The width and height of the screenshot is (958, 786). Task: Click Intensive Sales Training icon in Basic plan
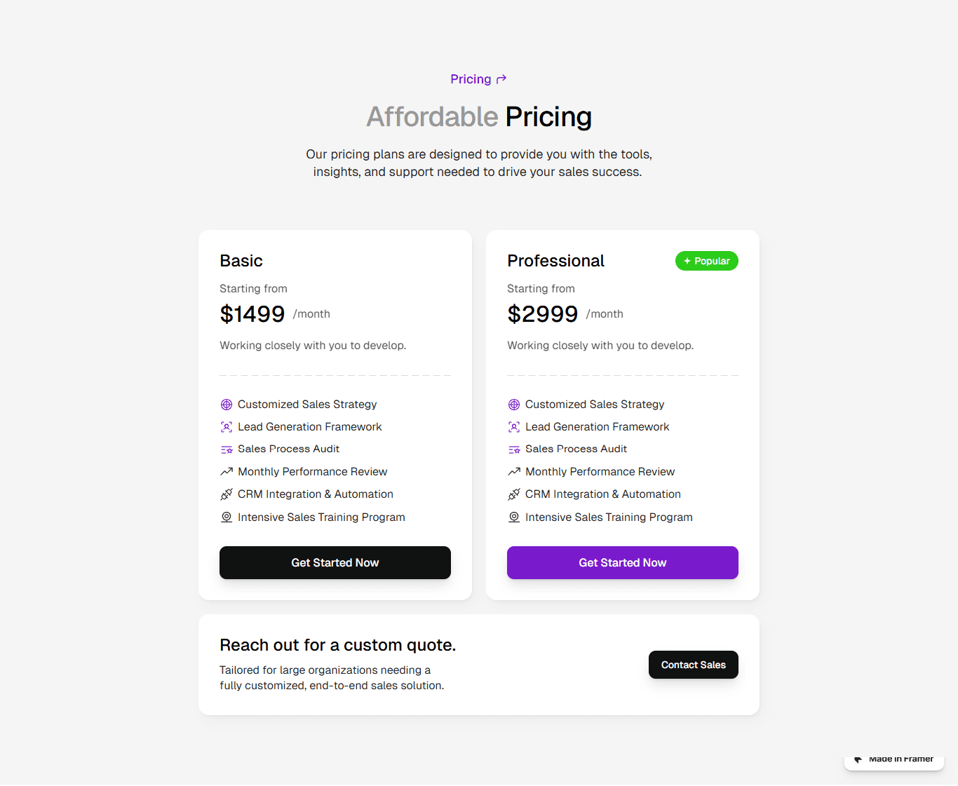pyautogui.click(x=227, y=517)
